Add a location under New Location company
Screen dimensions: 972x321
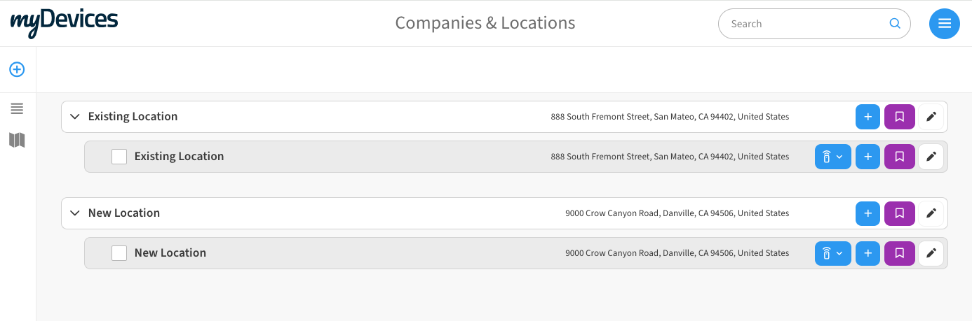point(868,213)
